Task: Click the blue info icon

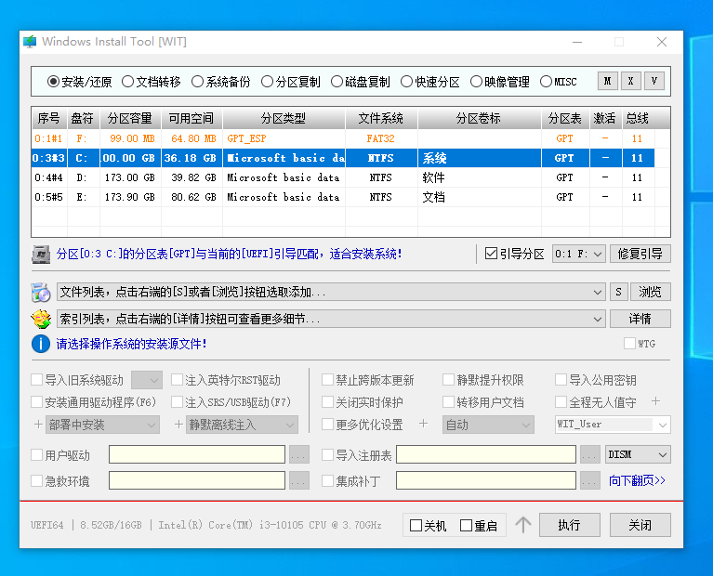Action: 41,344
